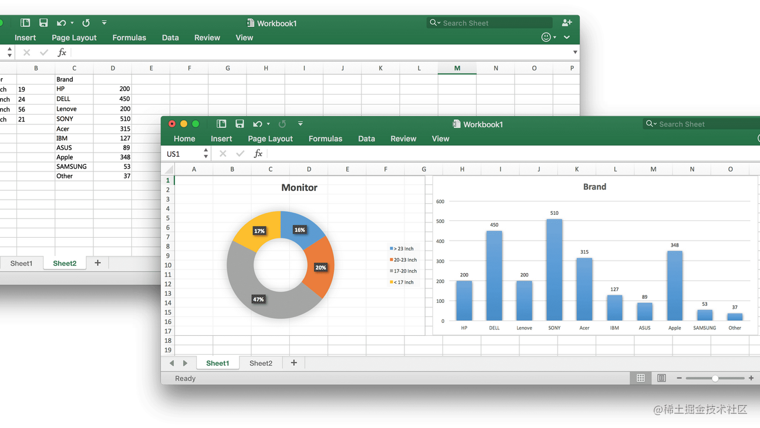
Task: Expand formula bar arrow in back window
Action: pyautogui.click(x=575, y=52)
